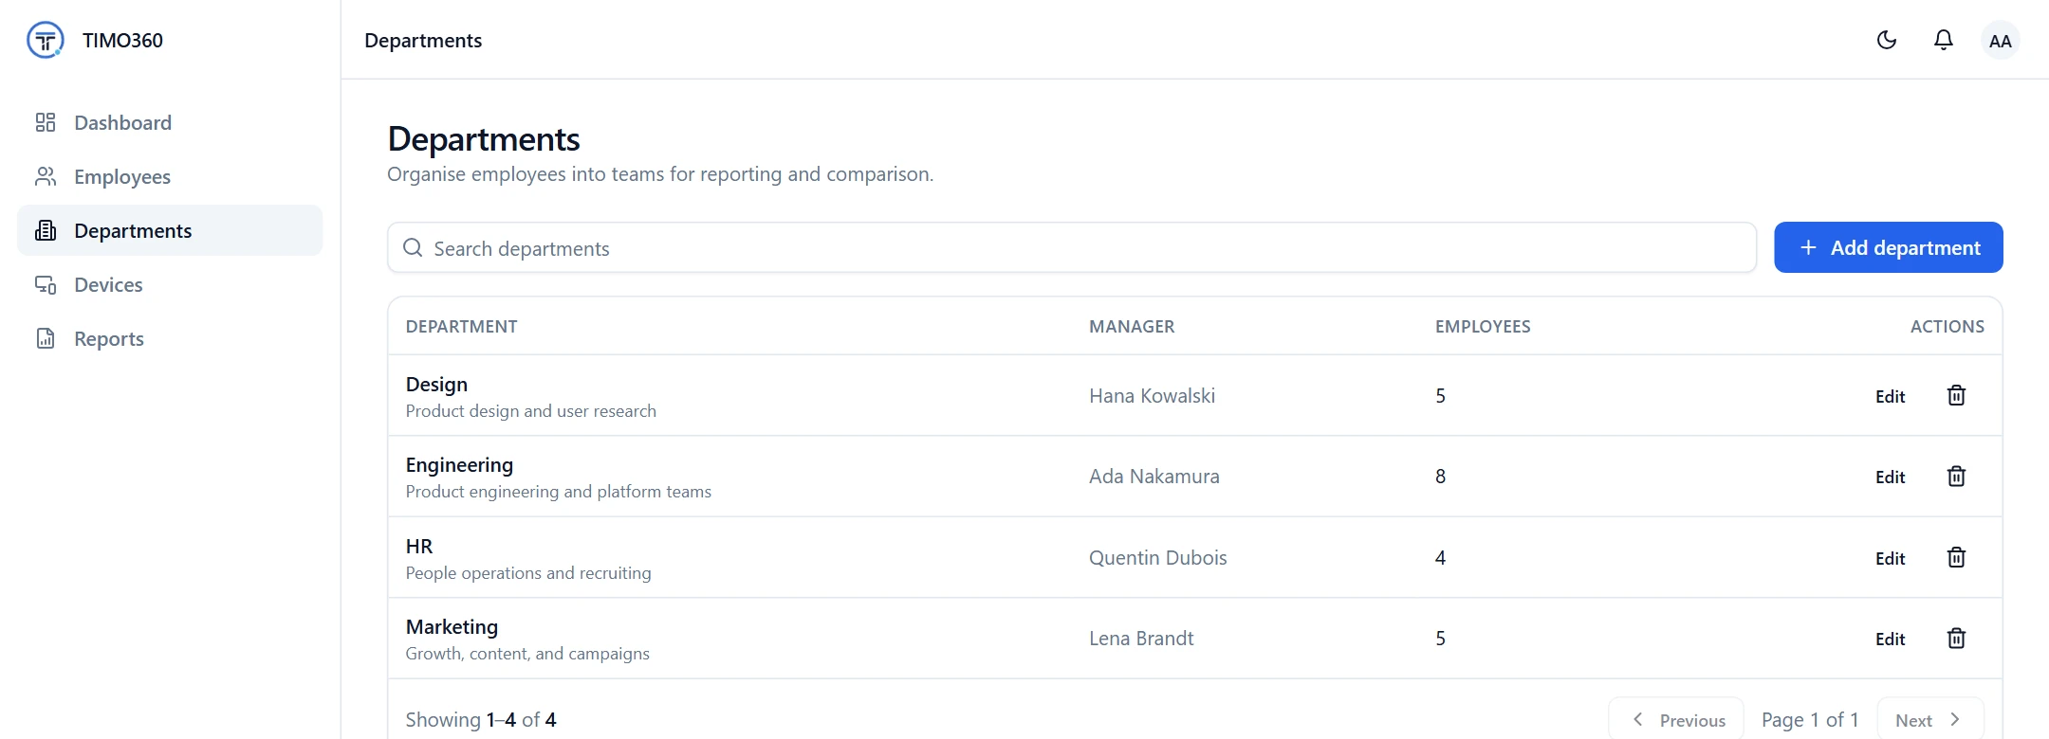
Task: Edit the Design department
Action: coord(1890,396)
